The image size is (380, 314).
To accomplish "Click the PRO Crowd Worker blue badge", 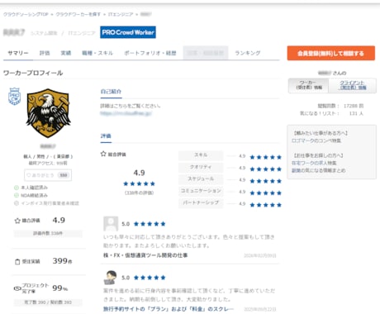I will [x=128, y=32].
